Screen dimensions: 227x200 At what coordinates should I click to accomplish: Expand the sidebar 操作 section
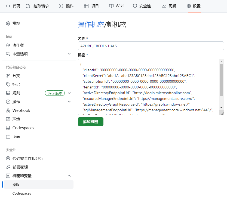69,102
